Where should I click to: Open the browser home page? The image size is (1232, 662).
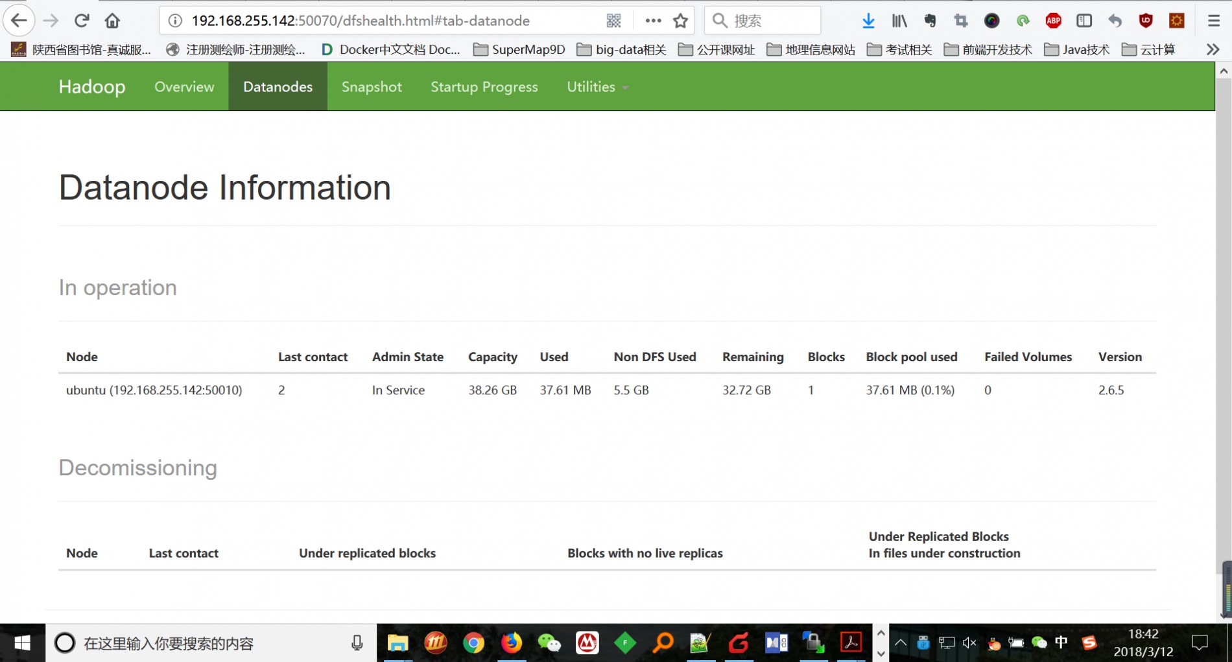click(x=112, y=21)
